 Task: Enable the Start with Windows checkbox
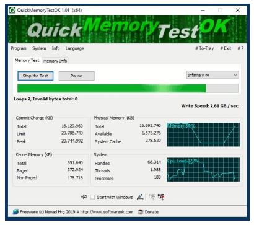point(92,197)
